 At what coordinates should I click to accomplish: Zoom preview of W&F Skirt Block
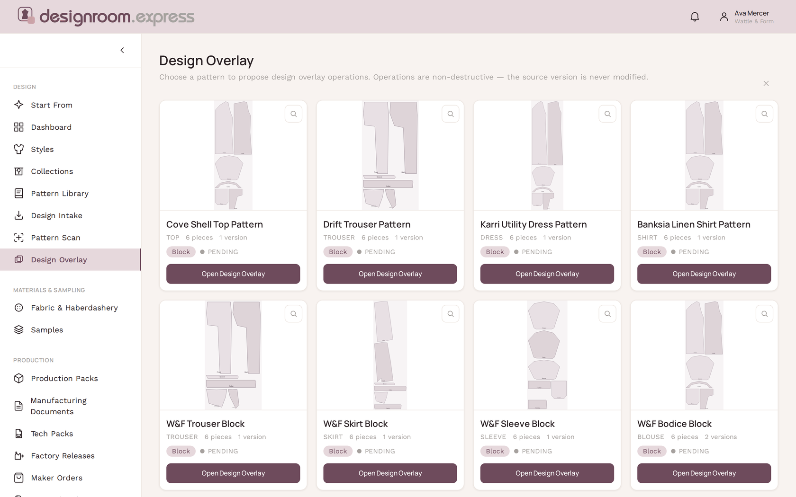[x=451, y=313]
